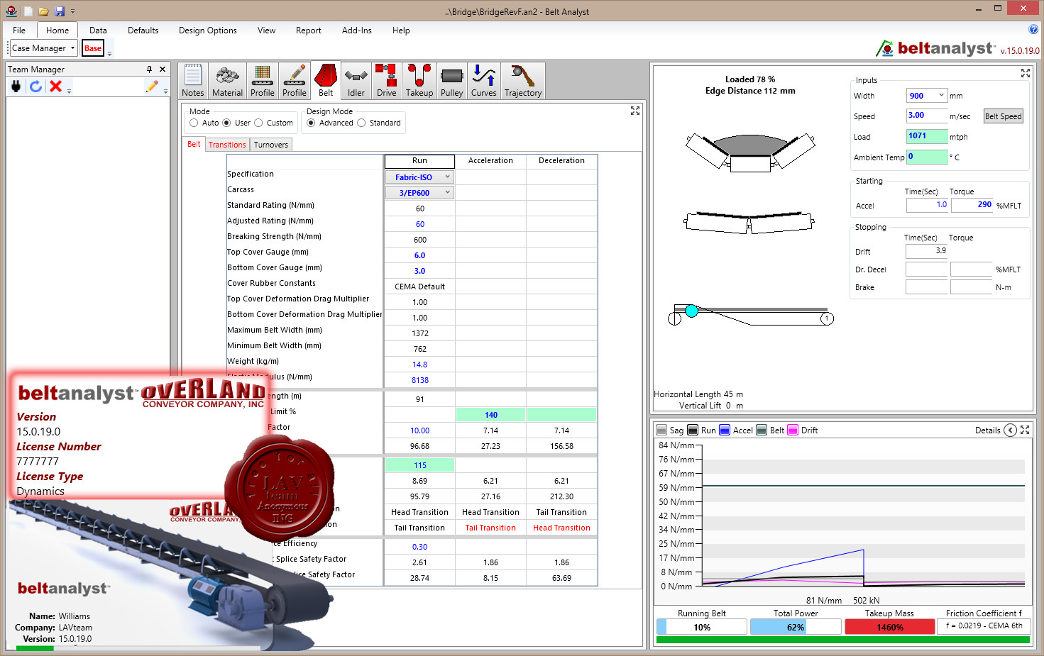Pin the Team Manager panel
1044x656 pixels.
(149, 69)
